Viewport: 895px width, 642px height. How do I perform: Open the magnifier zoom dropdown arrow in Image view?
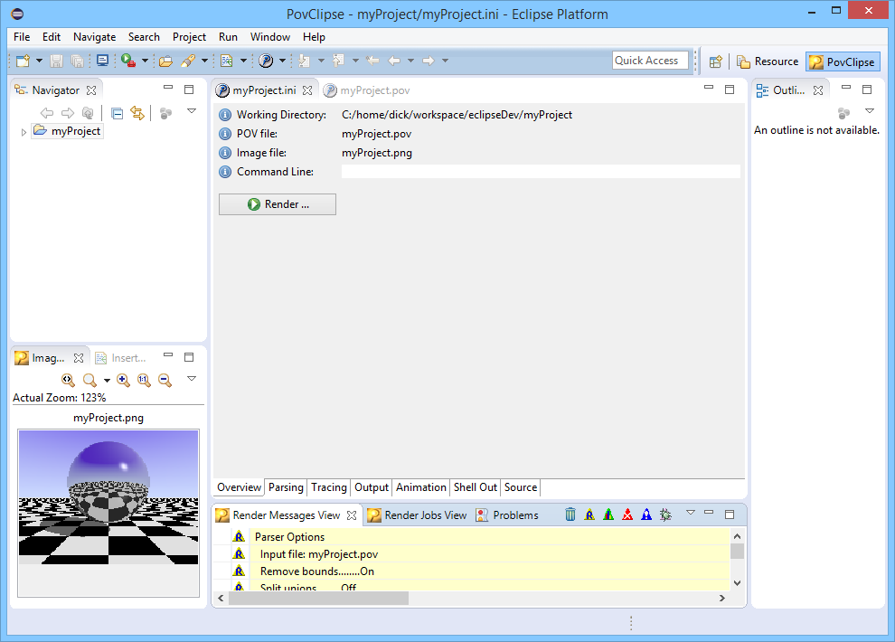tap(107, 380)
